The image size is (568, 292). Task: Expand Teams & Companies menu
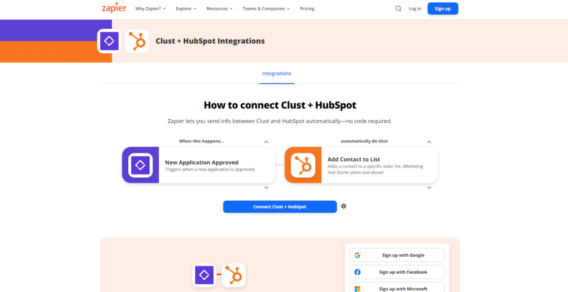[x=266, y=9]
